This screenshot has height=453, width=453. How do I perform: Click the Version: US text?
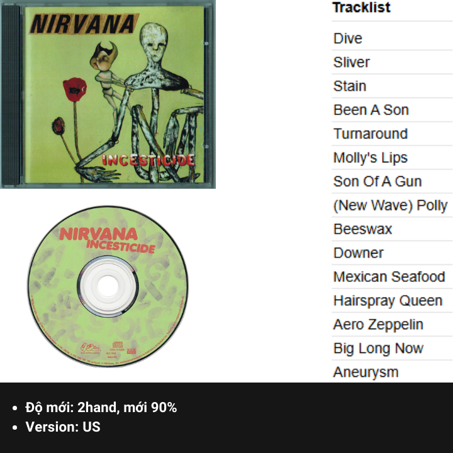click(63, 427)
